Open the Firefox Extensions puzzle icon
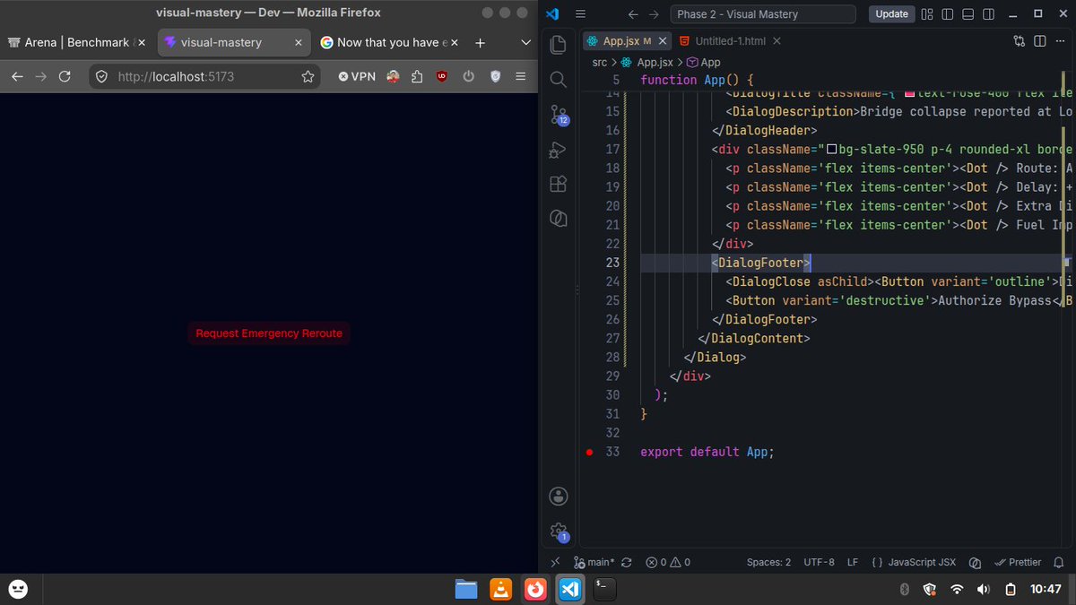 coord(417,77)
